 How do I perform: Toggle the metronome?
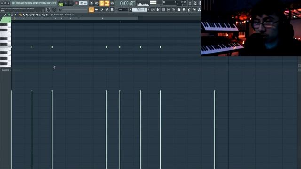click(x=91, y=3)
